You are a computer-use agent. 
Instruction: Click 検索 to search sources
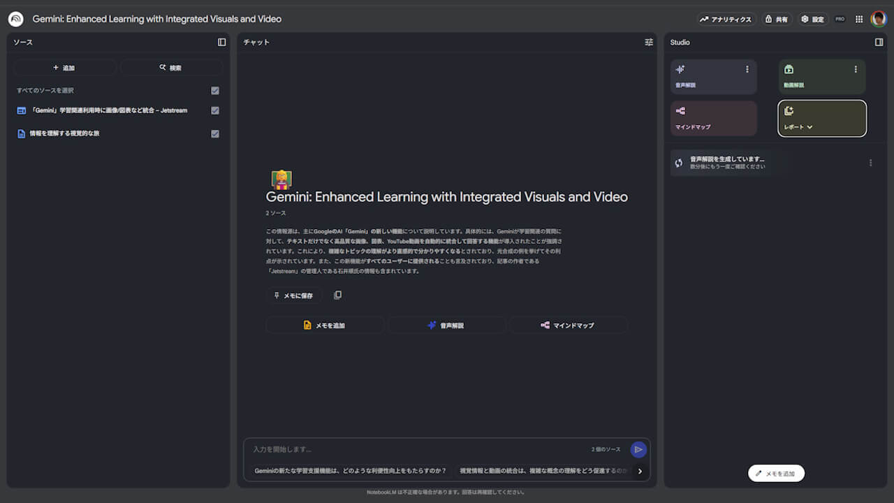tap(171, 68)
